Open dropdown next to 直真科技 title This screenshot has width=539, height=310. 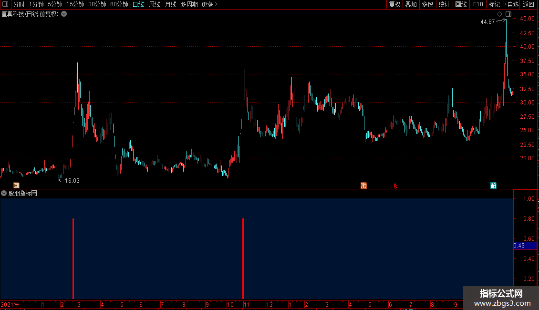point(64,14)
